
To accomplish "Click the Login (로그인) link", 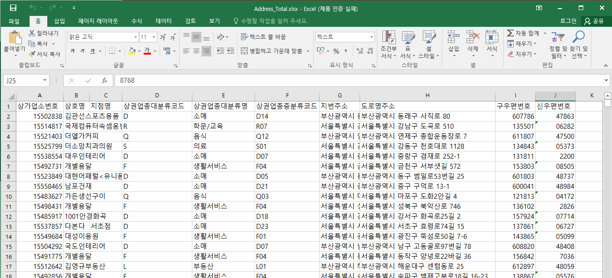I will coord(568,21).
